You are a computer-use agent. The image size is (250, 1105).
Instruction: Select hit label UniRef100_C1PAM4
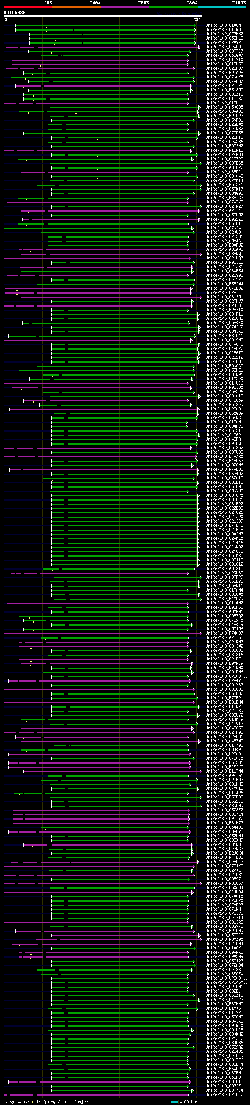pyautogui.click(x=224, y=590)
